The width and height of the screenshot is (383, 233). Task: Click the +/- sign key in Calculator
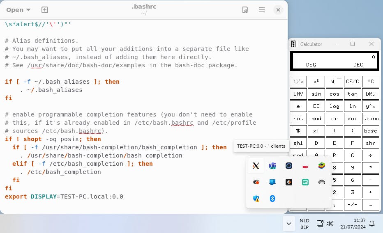click(x=353, y=205)
